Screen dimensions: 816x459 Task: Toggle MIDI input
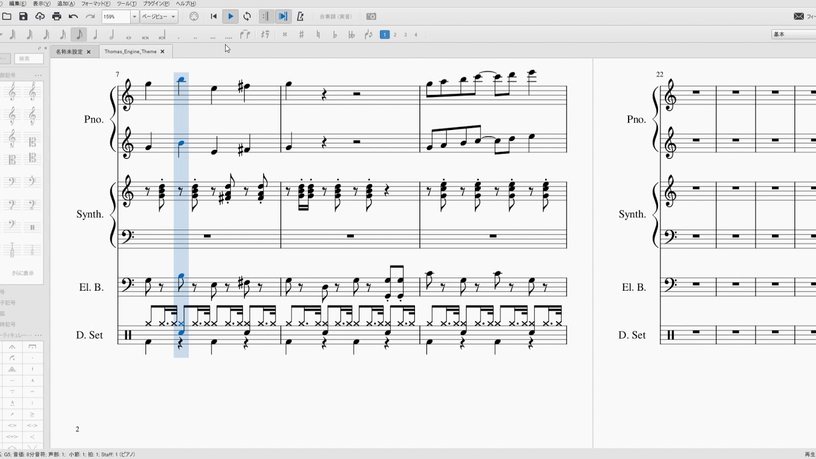194,16
